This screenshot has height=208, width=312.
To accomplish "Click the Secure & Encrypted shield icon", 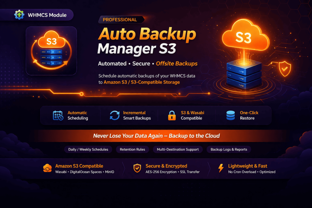I will point(137,168).
